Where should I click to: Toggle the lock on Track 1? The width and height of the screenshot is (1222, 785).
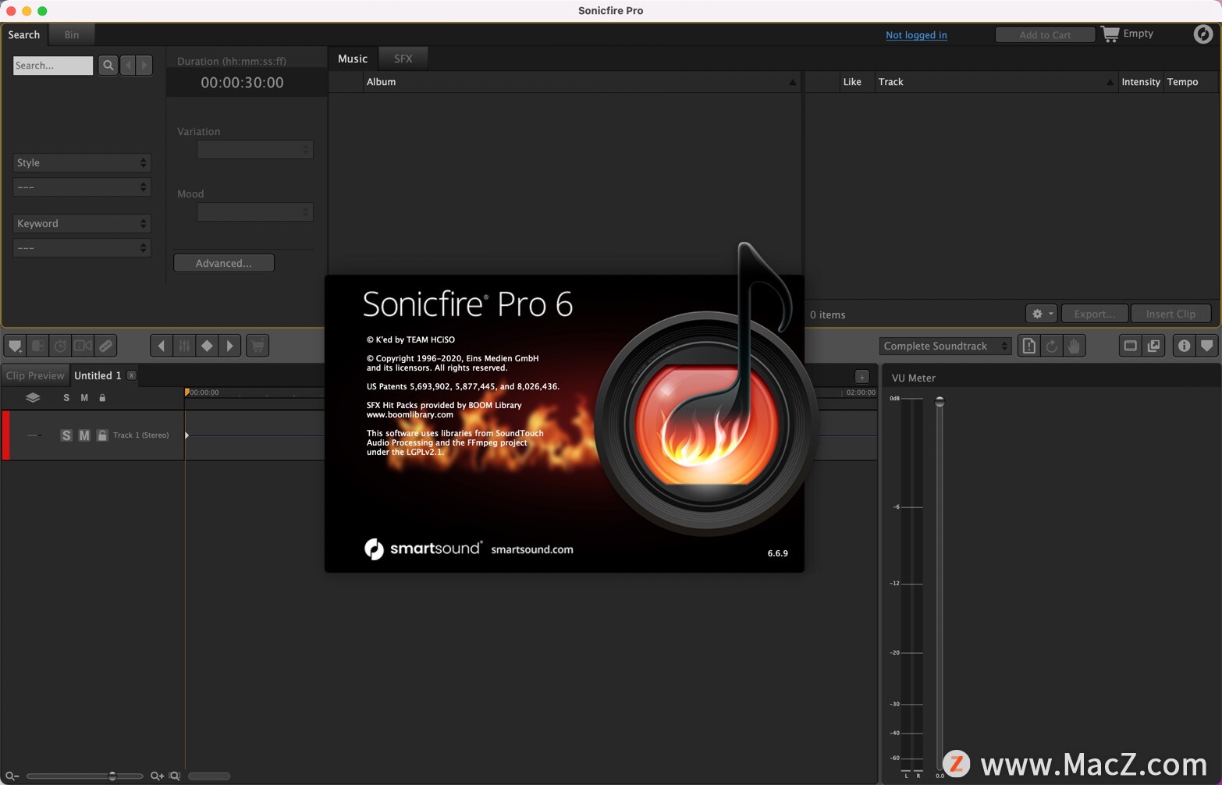[x=102, y=435]
